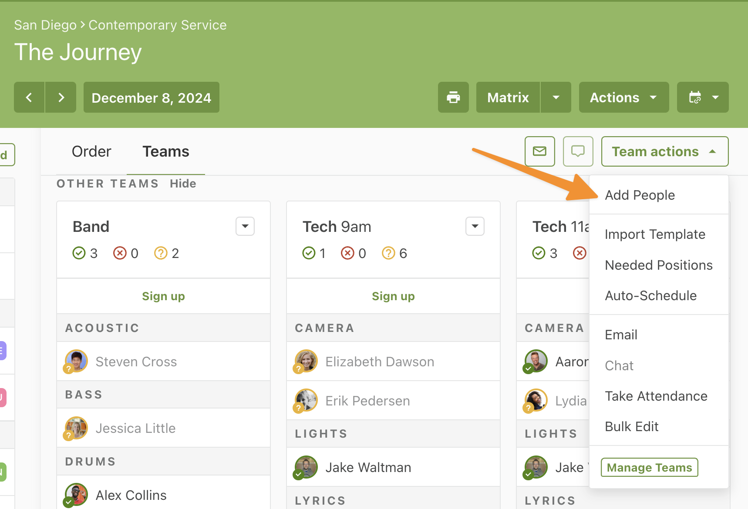The height and width of the screenshot is (509, 748).
Task: Select Elizabeth Dawson under Camera
Action: [380, 362]
